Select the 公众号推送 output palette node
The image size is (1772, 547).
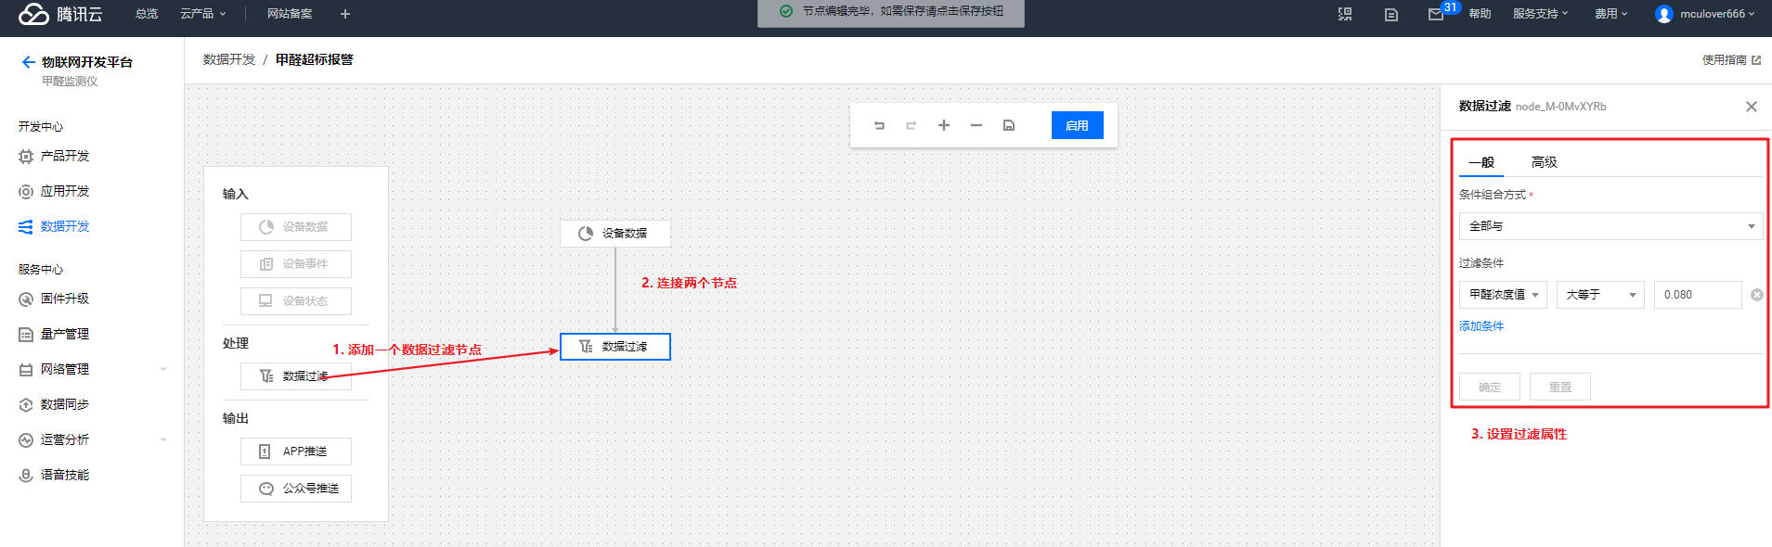[296, 489]
